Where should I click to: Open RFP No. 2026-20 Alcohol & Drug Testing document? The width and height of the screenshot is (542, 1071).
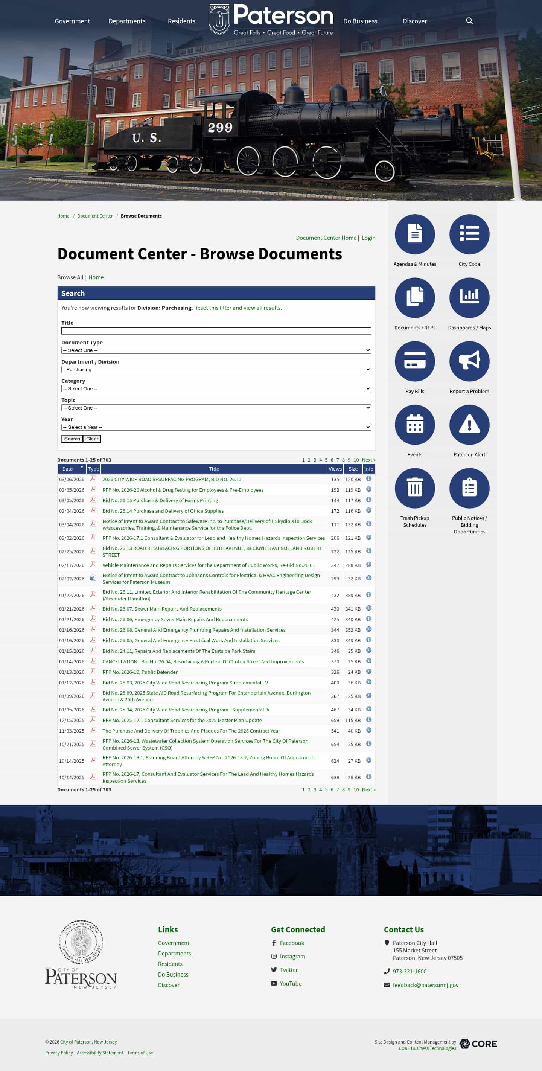[x=183, y=490]
